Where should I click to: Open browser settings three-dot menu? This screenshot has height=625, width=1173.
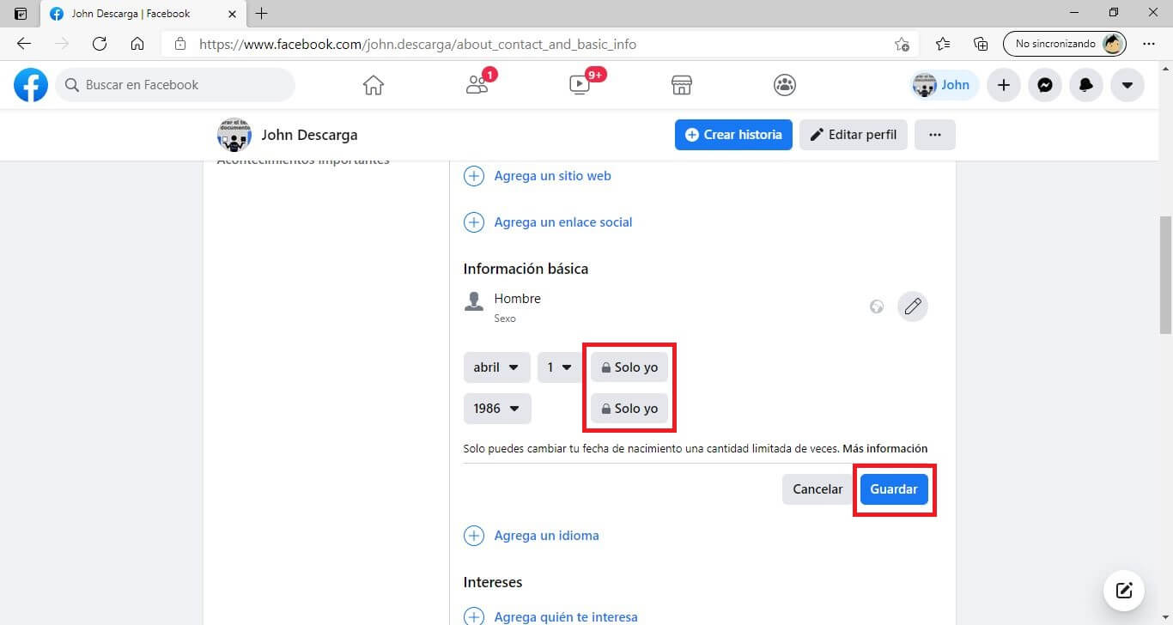(x=1149, y=44)
